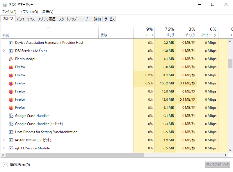Open the 表示(V) menu
The image size is (233, 172).
coord(48,12)
